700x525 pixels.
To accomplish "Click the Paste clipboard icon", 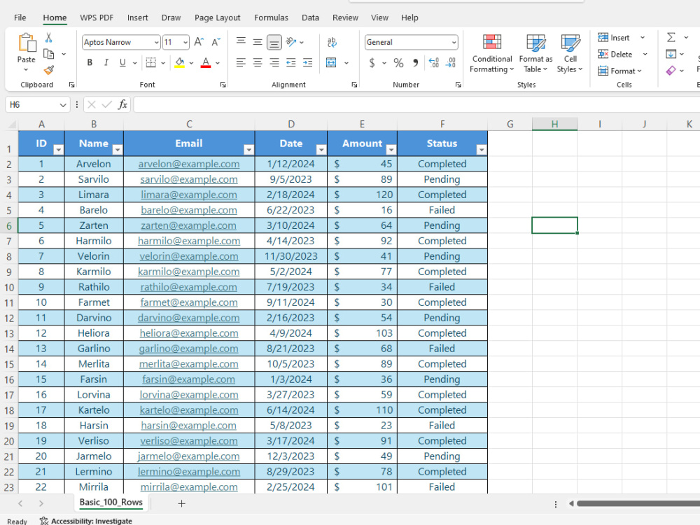I will [27, 43].
